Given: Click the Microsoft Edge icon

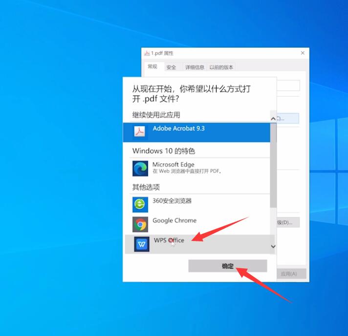Looking at the screenshot, I should click(140, 168).
